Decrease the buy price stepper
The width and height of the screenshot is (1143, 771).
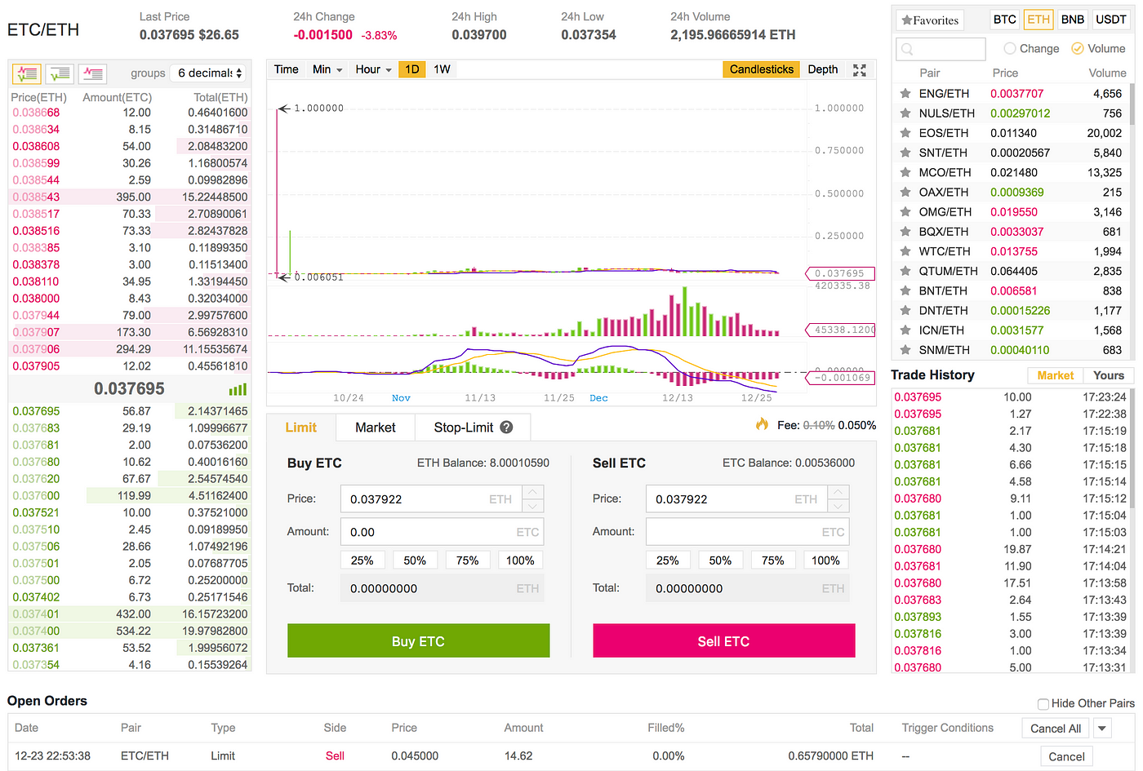pos(533,506)
